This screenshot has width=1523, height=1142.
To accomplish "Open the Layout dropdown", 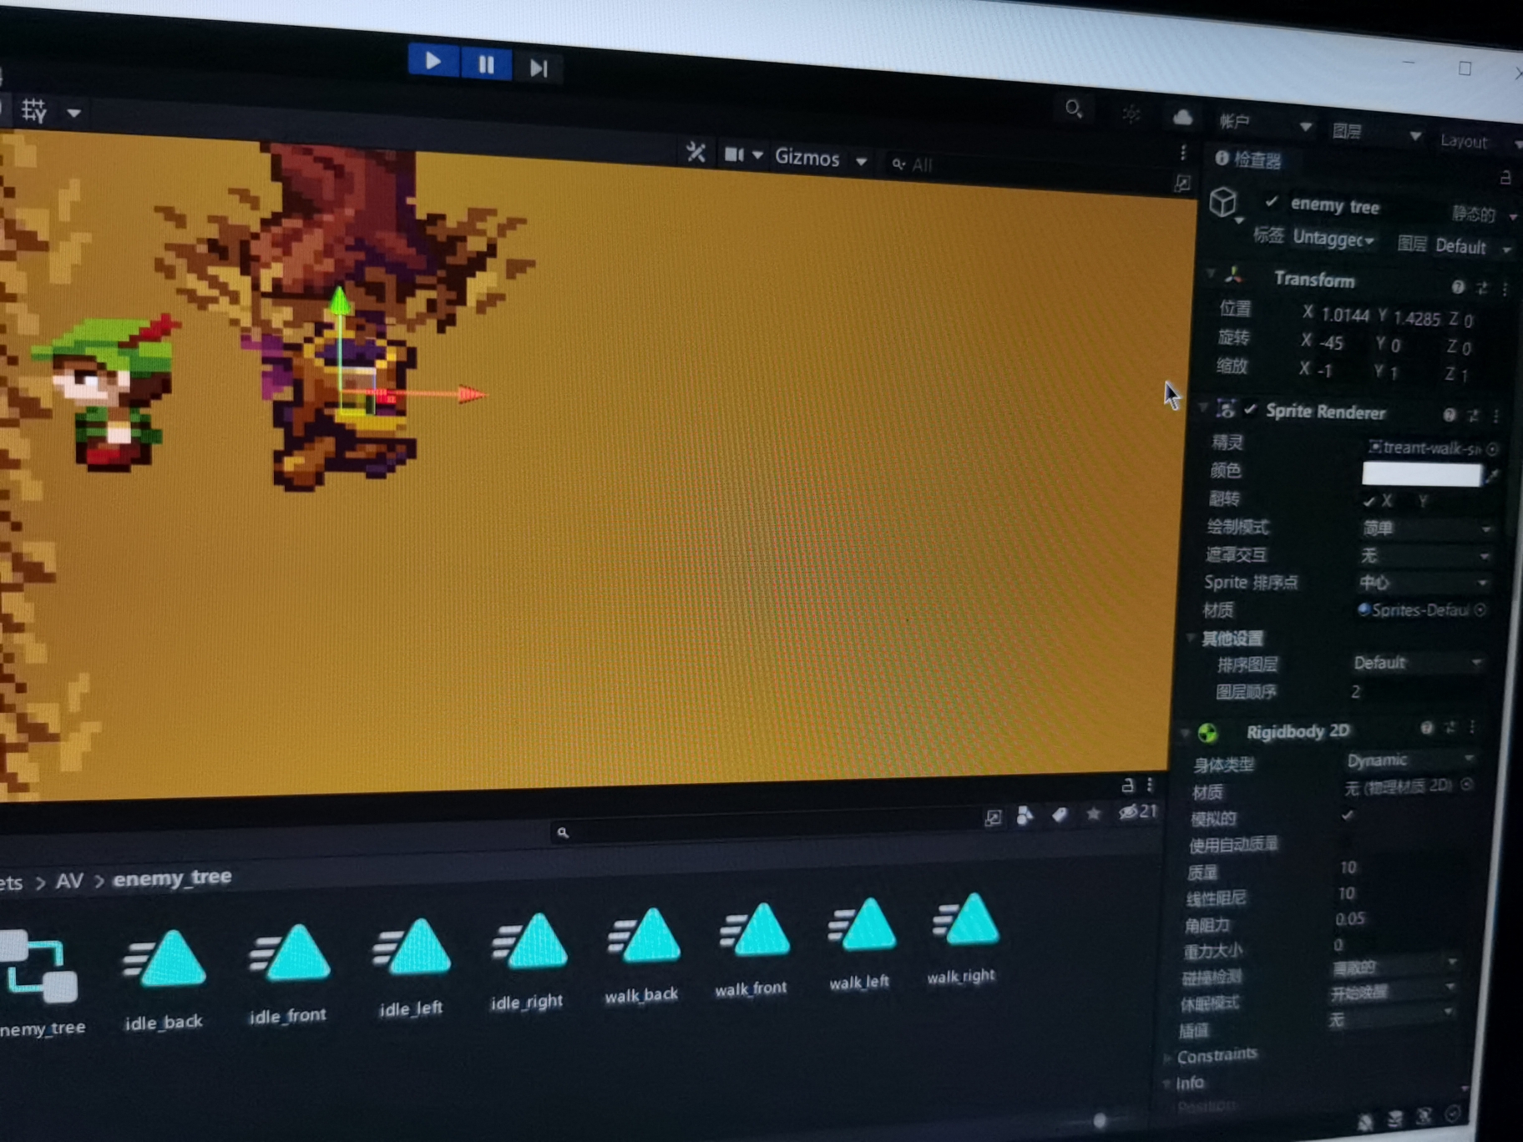I will [x=1479, y=141].
